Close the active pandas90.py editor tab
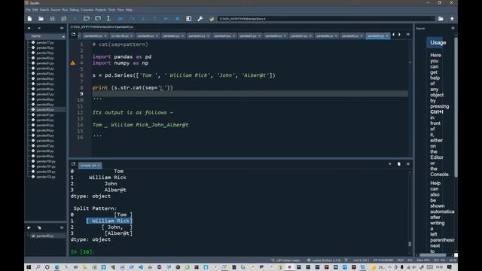 [x=387, y=36]
